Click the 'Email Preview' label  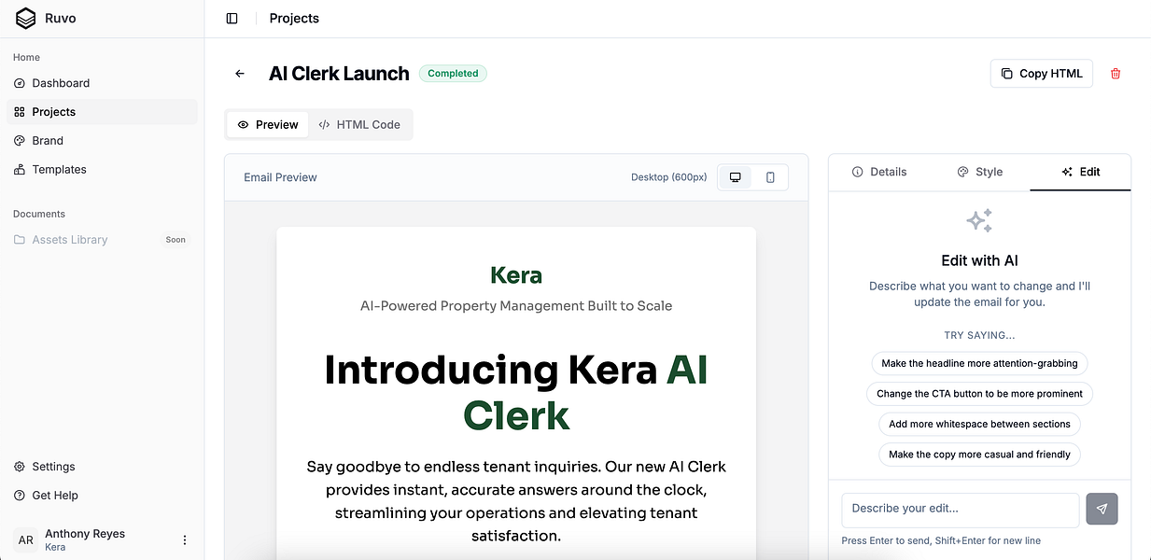280,177
